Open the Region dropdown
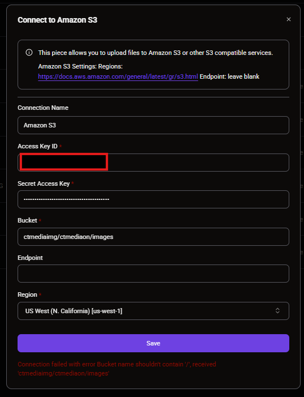 click(153, 311)
